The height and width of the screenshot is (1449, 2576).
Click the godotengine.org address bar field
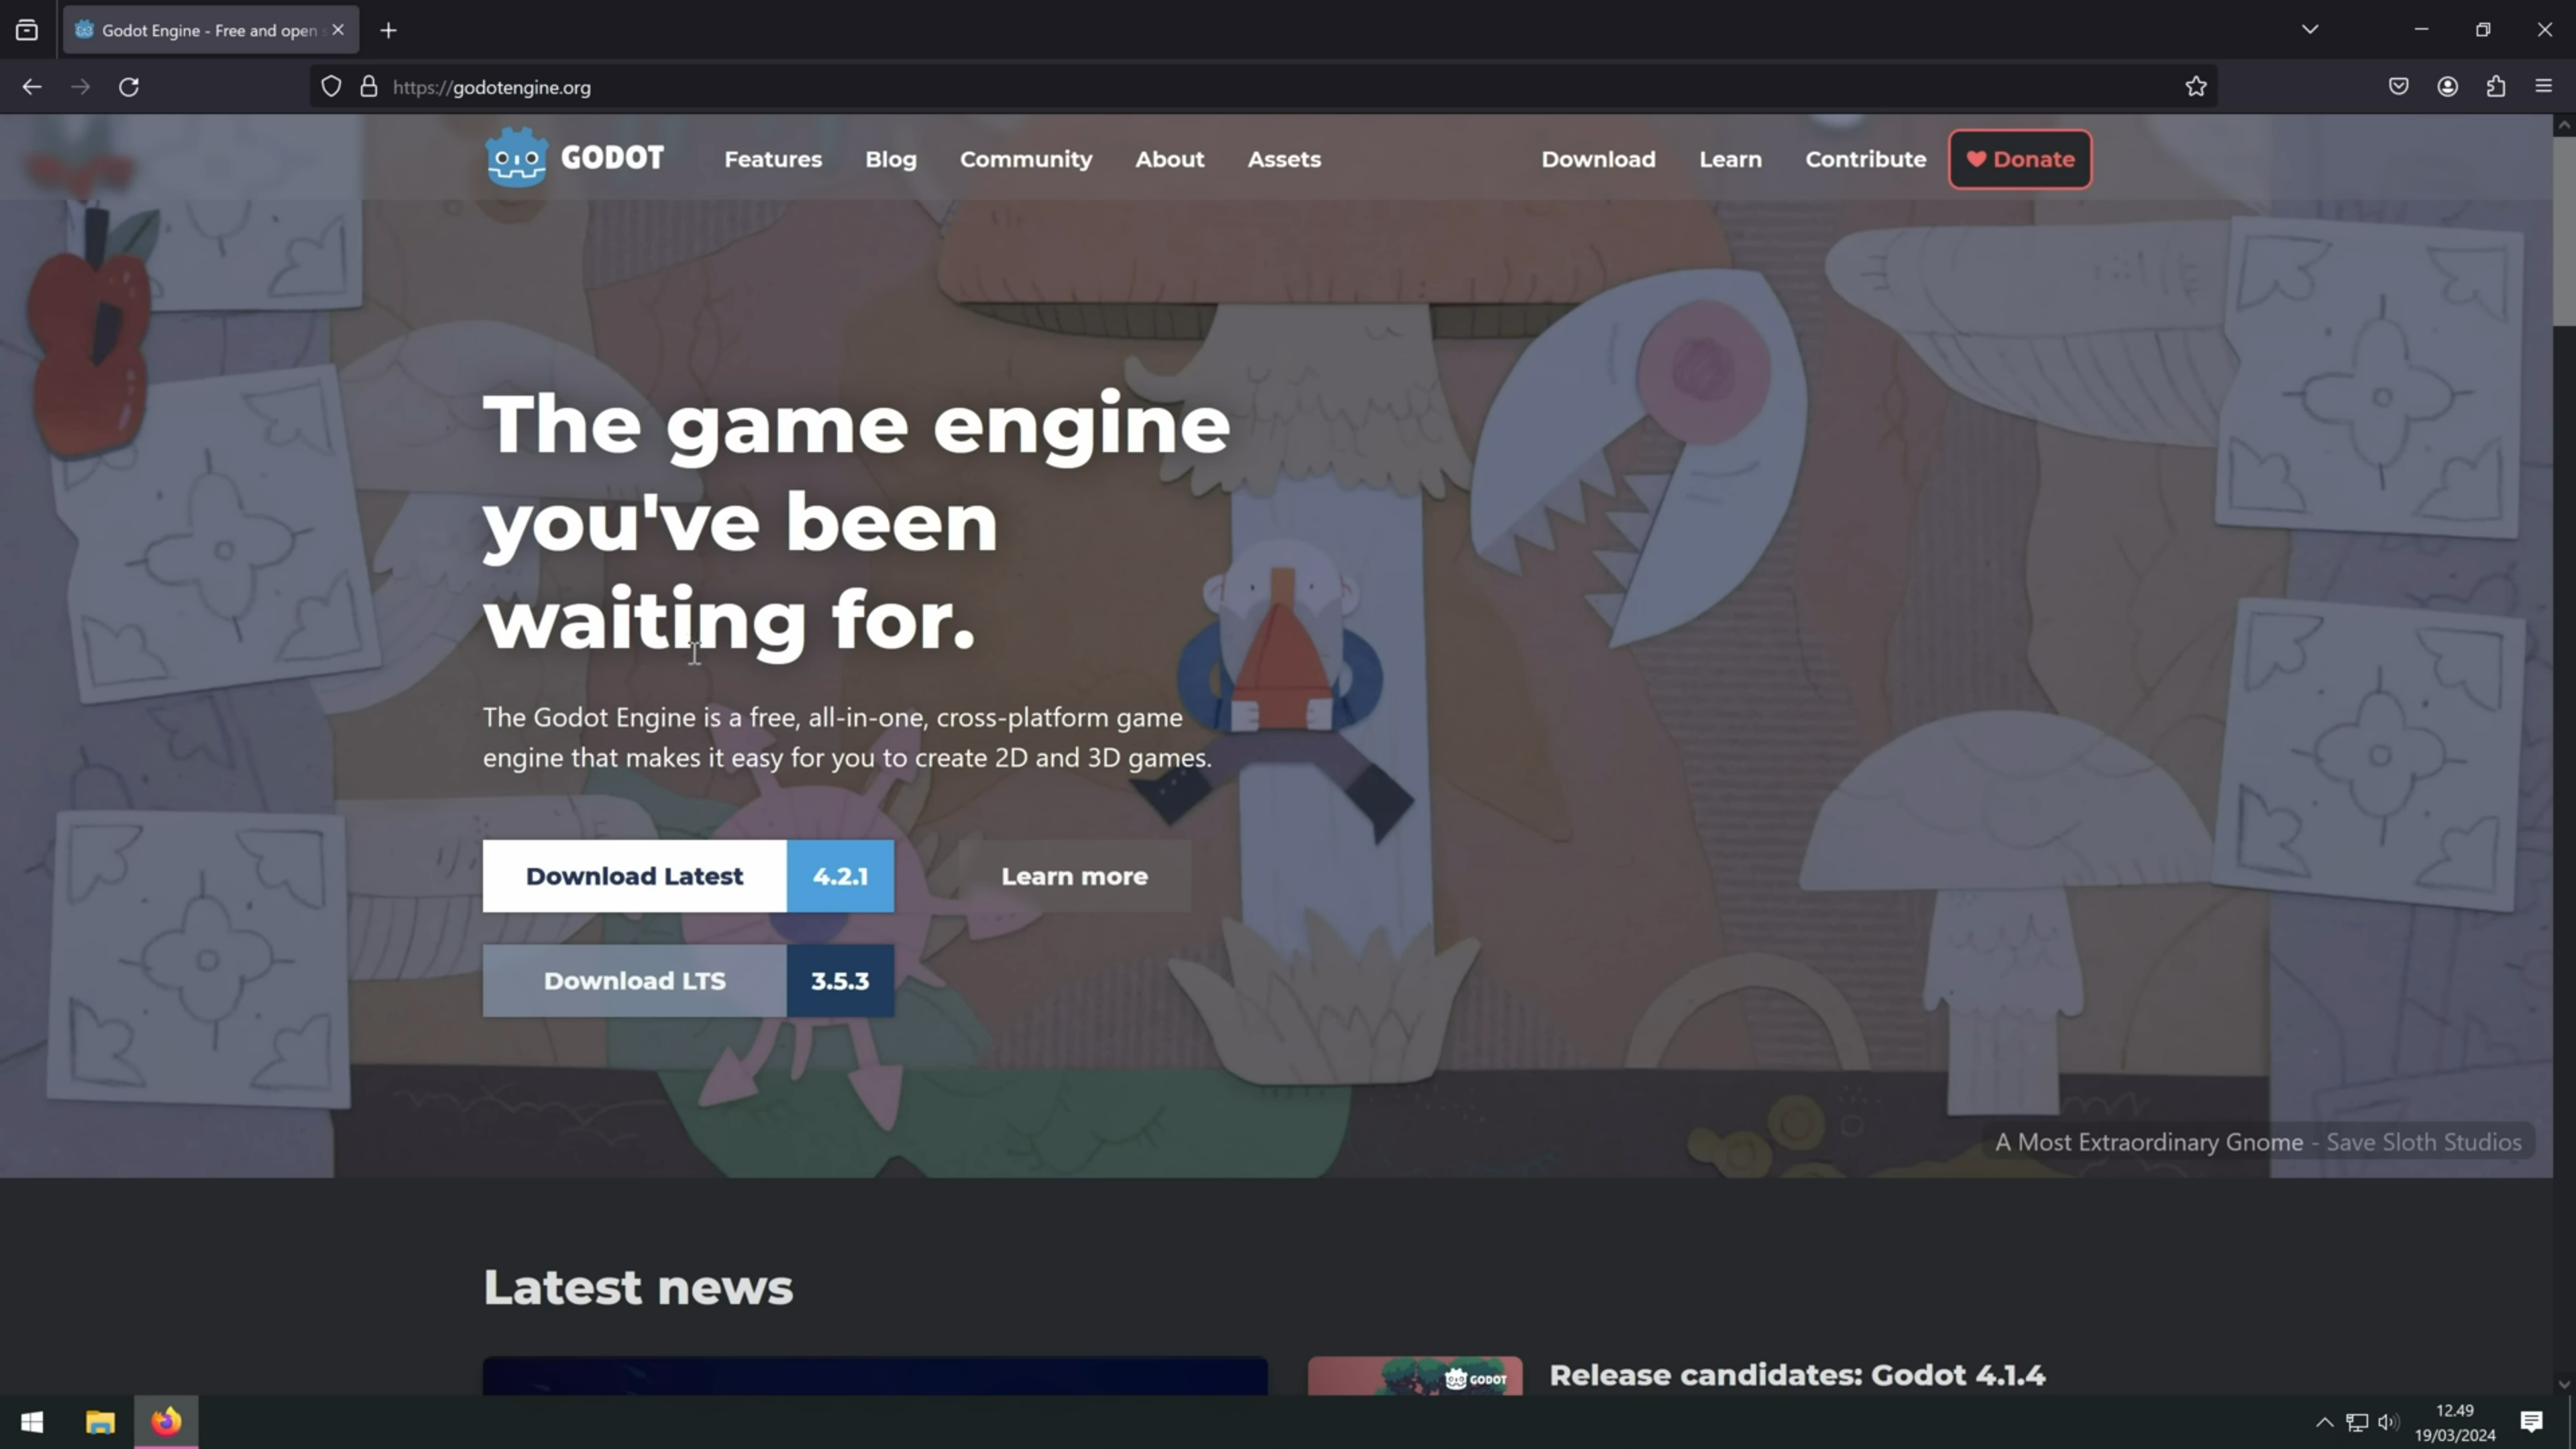coord(1200,87)
